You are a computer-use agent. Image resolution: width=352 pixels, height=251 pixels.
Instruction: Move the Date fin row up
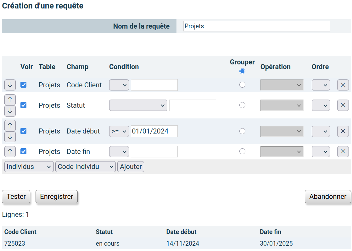(10, 151)
